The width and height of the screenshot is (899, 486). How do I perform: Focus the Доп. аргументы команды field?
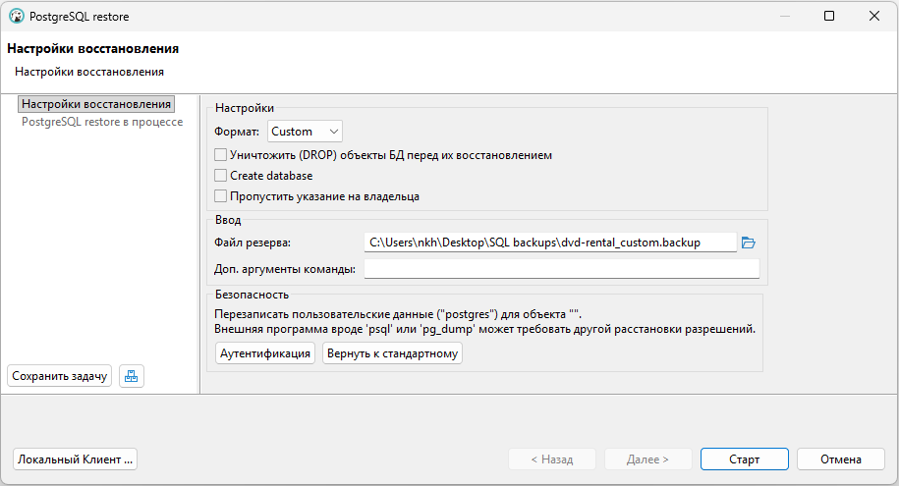pos(562,269)
